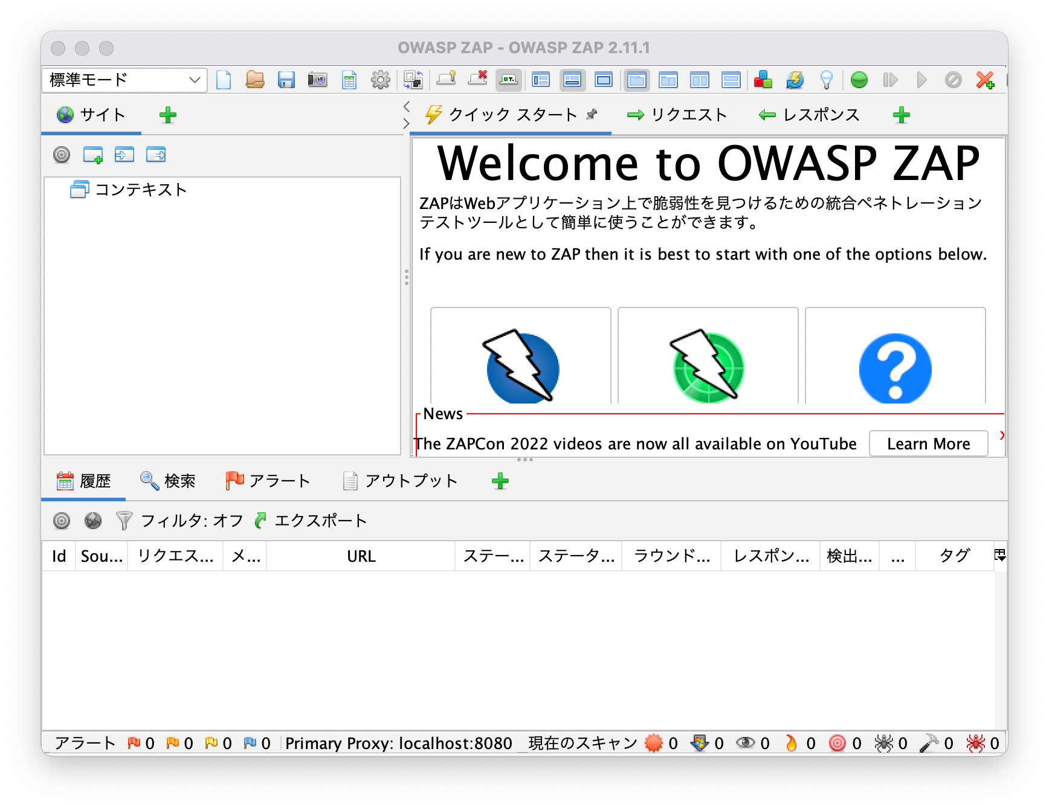This screenshot has height=807, width=1049.
Task: Check for updates with lightning globe icon
Action: 795,80
